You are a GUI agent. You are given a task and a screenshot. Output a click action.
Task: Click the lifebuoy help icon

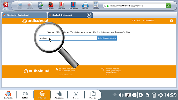(160, 95)
